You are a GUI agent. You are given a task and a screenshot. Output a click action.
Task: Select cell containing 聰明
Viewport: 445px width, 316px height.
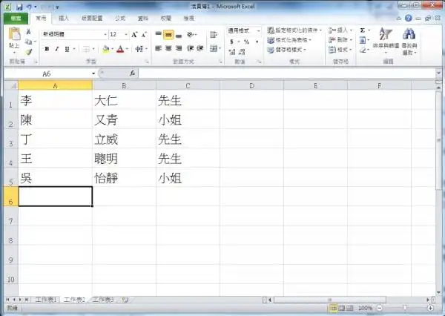pos(124,158)
